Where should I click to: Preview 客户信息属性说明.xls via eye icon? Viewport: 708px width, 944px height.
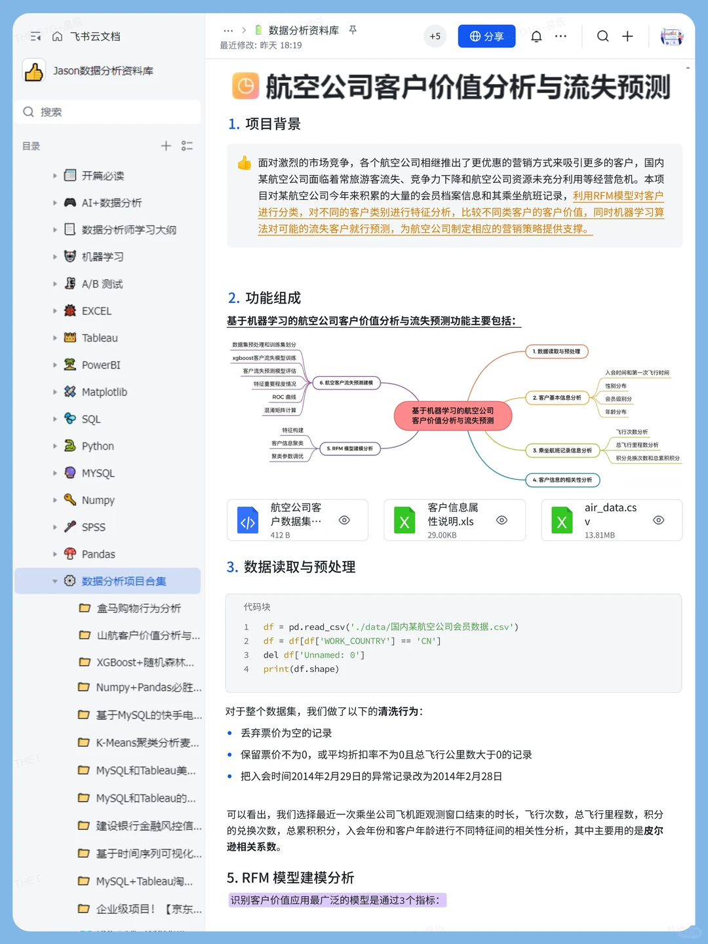(x=501, y=520)
